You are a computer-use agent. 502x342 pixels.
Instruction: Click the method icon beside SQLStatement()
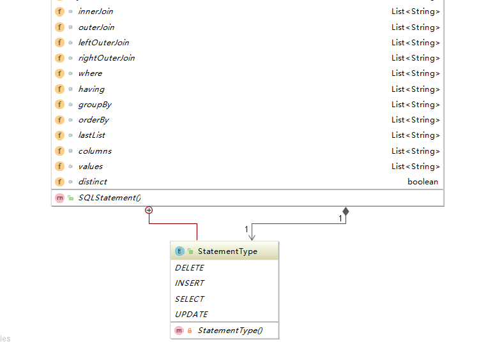(x=60, y=198)
